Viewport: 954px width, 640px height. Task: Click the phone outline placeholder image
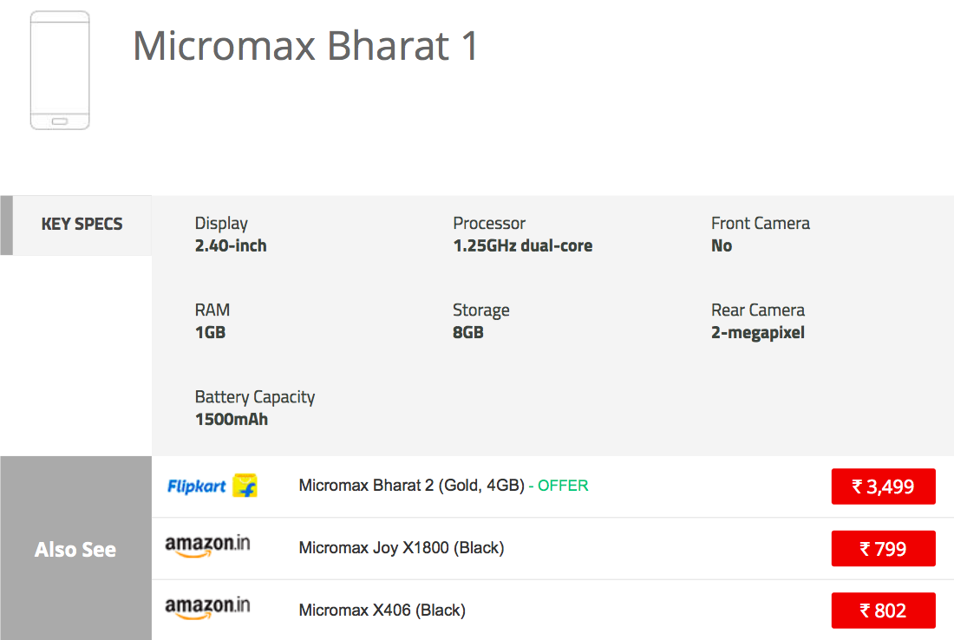click(60, 71)
